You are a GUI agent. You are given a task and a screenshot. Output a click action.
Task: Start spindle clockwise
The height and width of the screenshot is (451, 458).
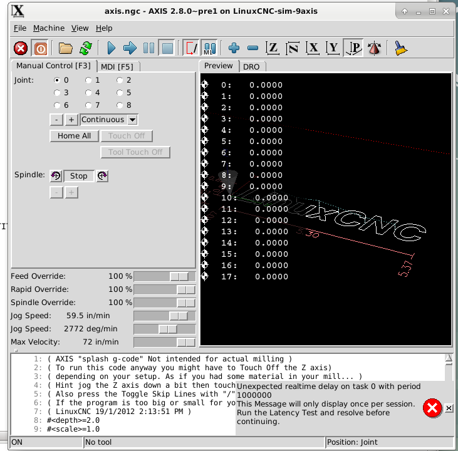[x=102, y=176]
